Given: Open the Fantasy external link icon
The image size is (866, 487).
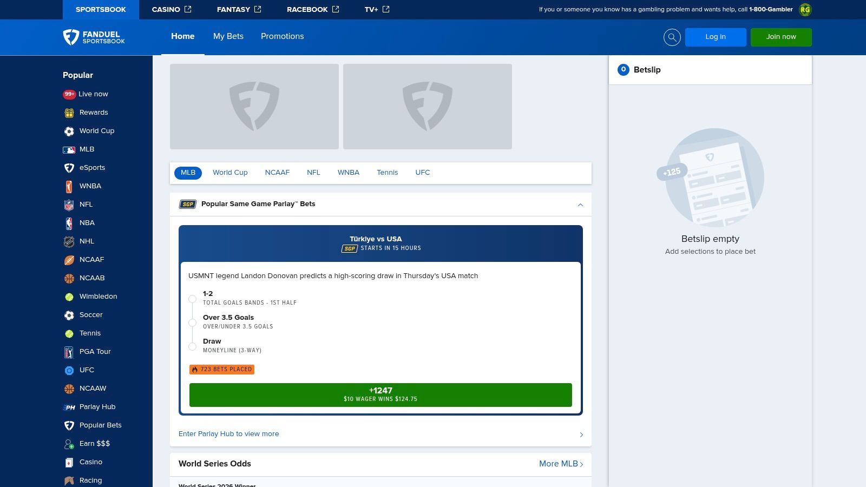Looking at the screenshot, I should pyautogui.click(x=258, y=9).
